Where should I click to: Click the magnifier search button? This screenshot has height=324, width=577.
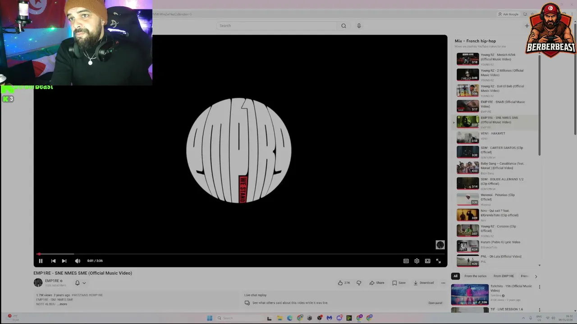click(343, 26)
